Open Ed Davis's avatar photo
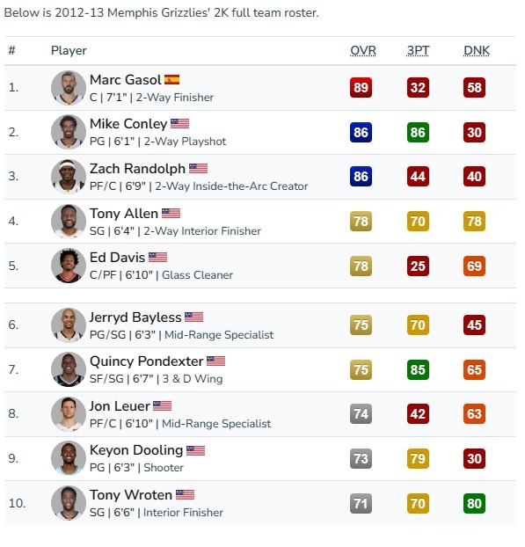 pos(69,266)
